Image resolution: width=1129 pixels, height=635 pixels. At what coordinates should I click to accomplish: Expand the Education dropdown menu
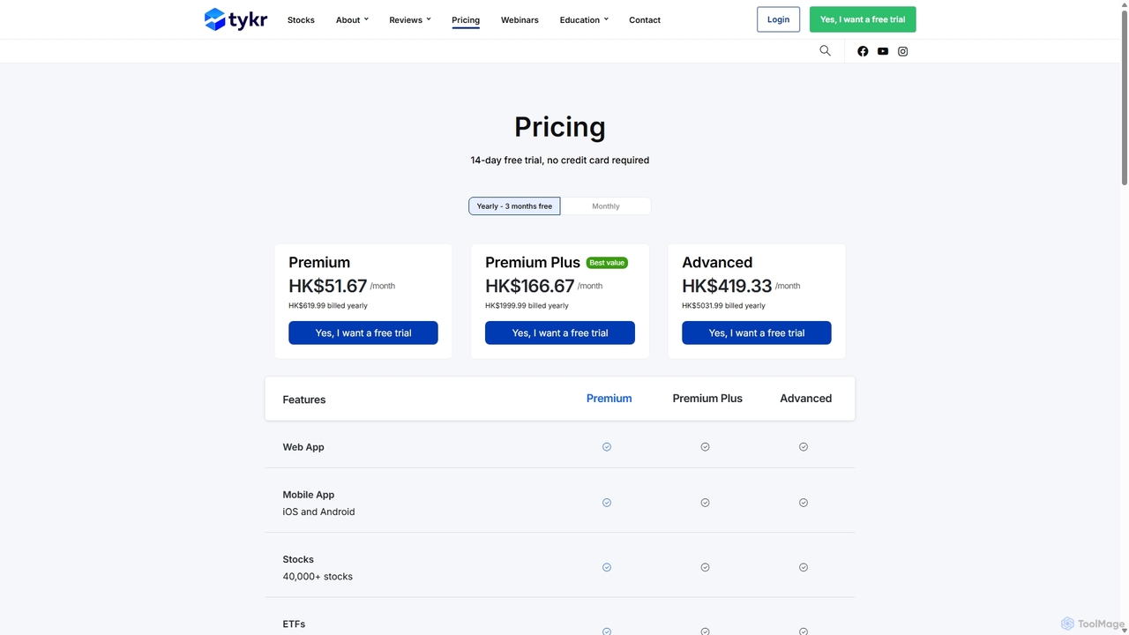pyautogui.click(x=584, y=19)
